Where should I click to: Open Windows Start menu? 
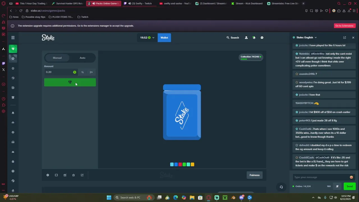point(109,198)
